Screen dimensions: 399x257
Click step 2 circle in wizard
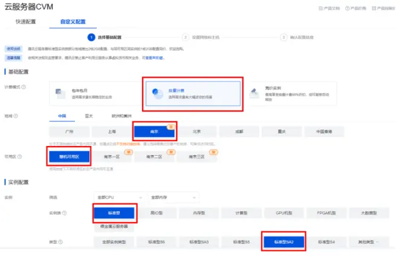(x=186, y=37)
